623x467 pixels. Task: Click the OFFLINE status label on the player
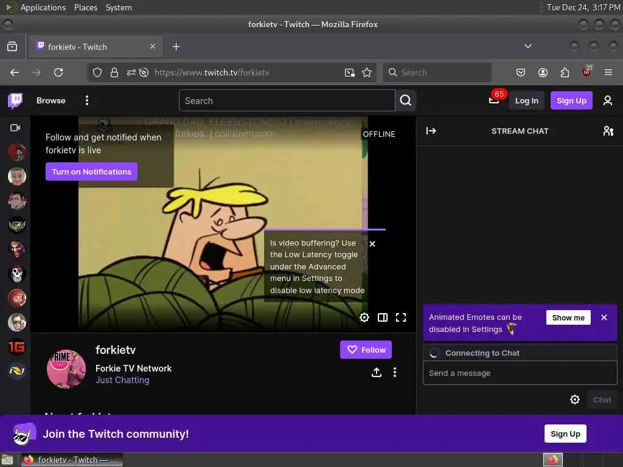(x=379, y=134)
